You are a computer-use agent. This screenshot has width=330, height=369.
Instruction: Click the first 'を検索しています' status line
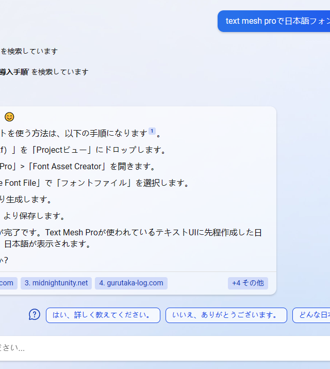click(x=29, y=51)
